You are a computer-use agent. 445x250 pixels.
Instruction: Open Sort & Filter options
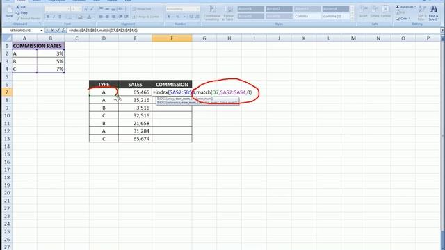[x=422, y=13]
